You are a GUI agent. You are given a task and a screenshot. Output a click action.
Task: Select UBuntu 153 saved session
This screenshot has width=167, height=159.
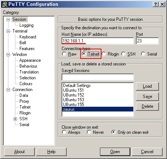pyautogui.click(x=98, y=100)
